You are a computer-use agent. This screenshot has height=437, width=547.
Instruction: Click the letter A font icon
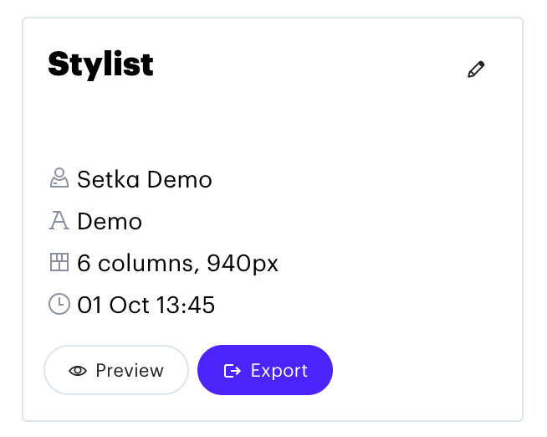click(59, 220)
